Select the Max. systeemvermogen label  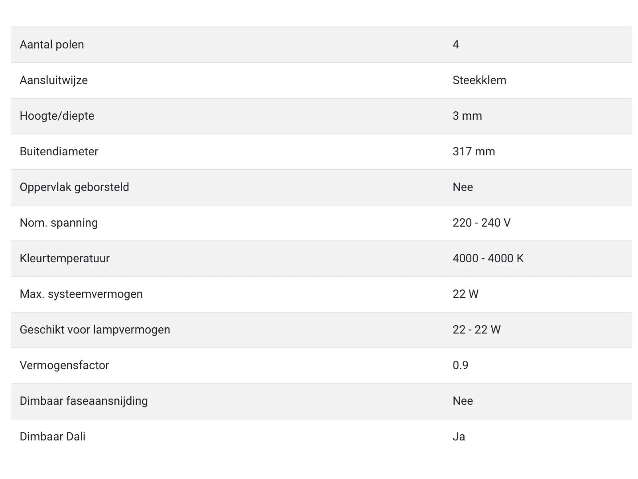pyautogui.click(x=81, y=294)
